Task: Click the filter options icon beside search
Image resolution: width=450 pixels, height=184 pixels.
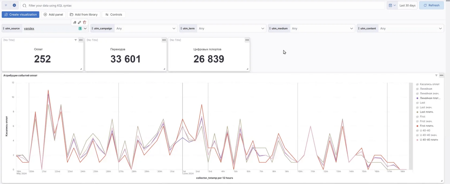Action: tap(6, 5)
